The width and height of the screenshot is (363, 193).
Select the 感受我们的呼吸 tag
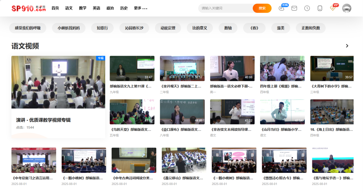pos(28,28)
